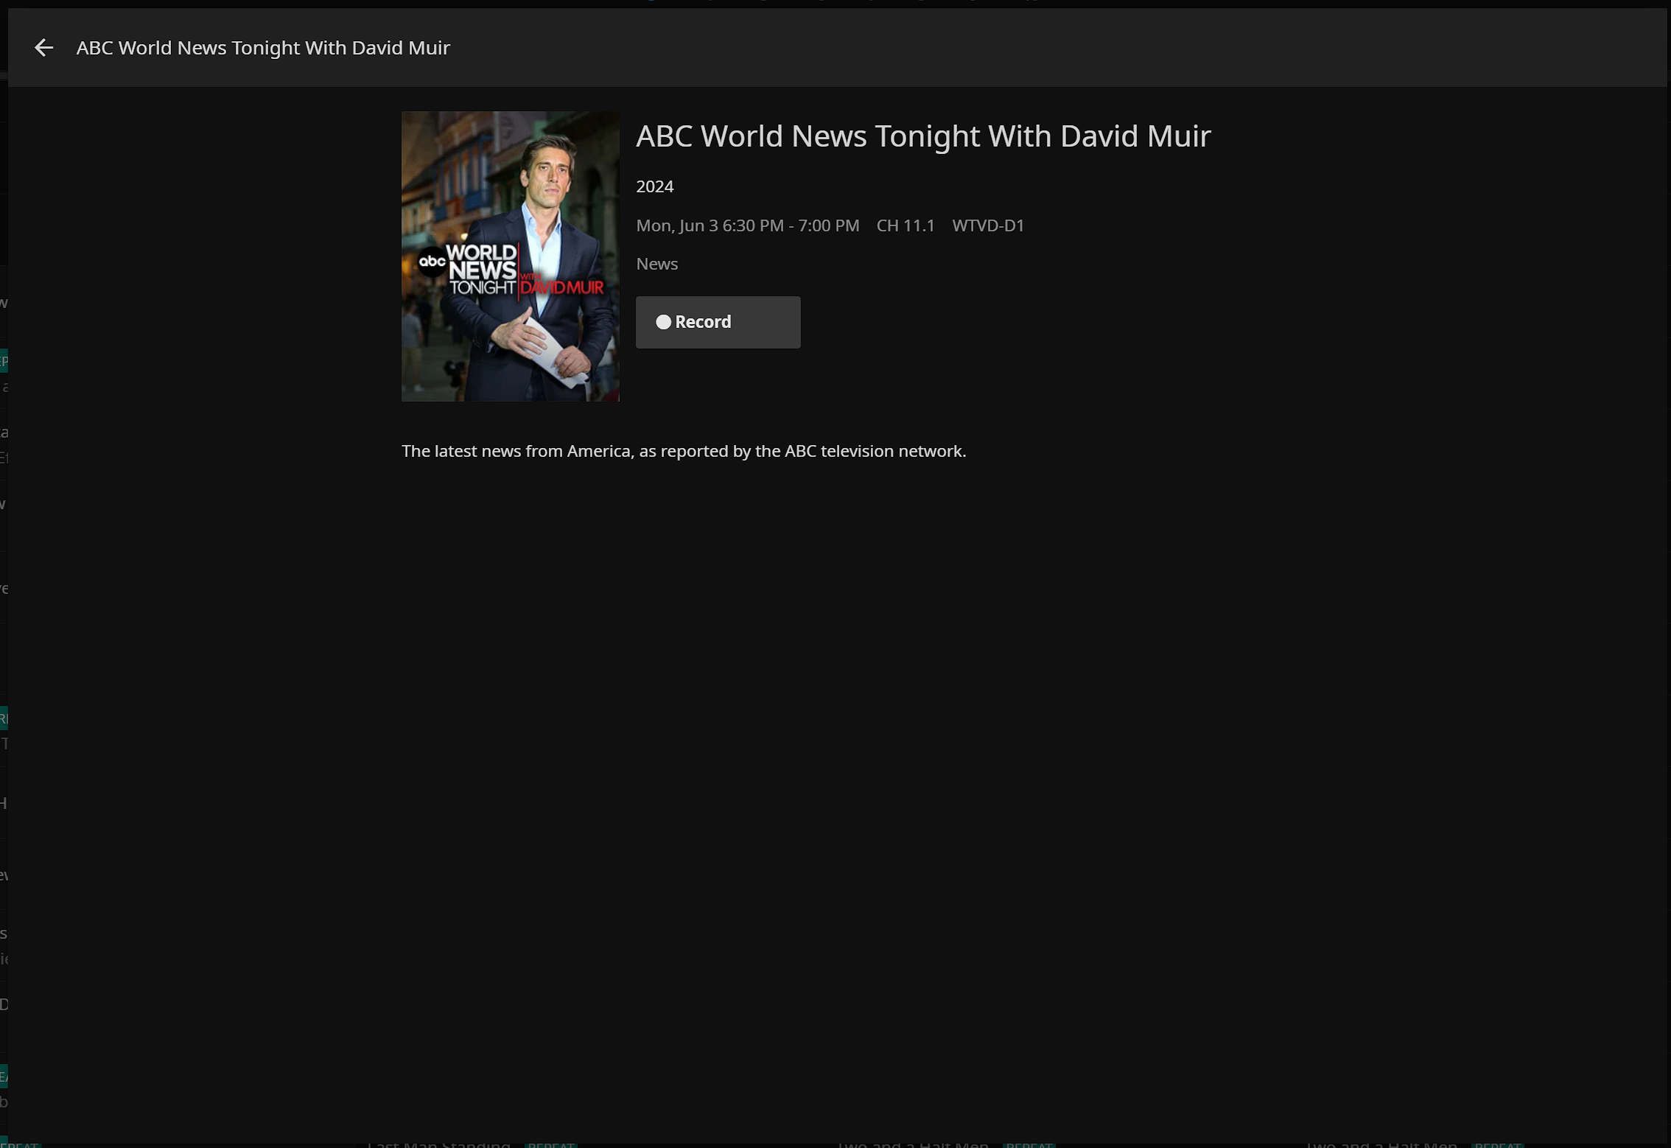Click the white record dot icon
Image resolution: width=1671 pixels, height=1148 pixels.
coord(663,322)
